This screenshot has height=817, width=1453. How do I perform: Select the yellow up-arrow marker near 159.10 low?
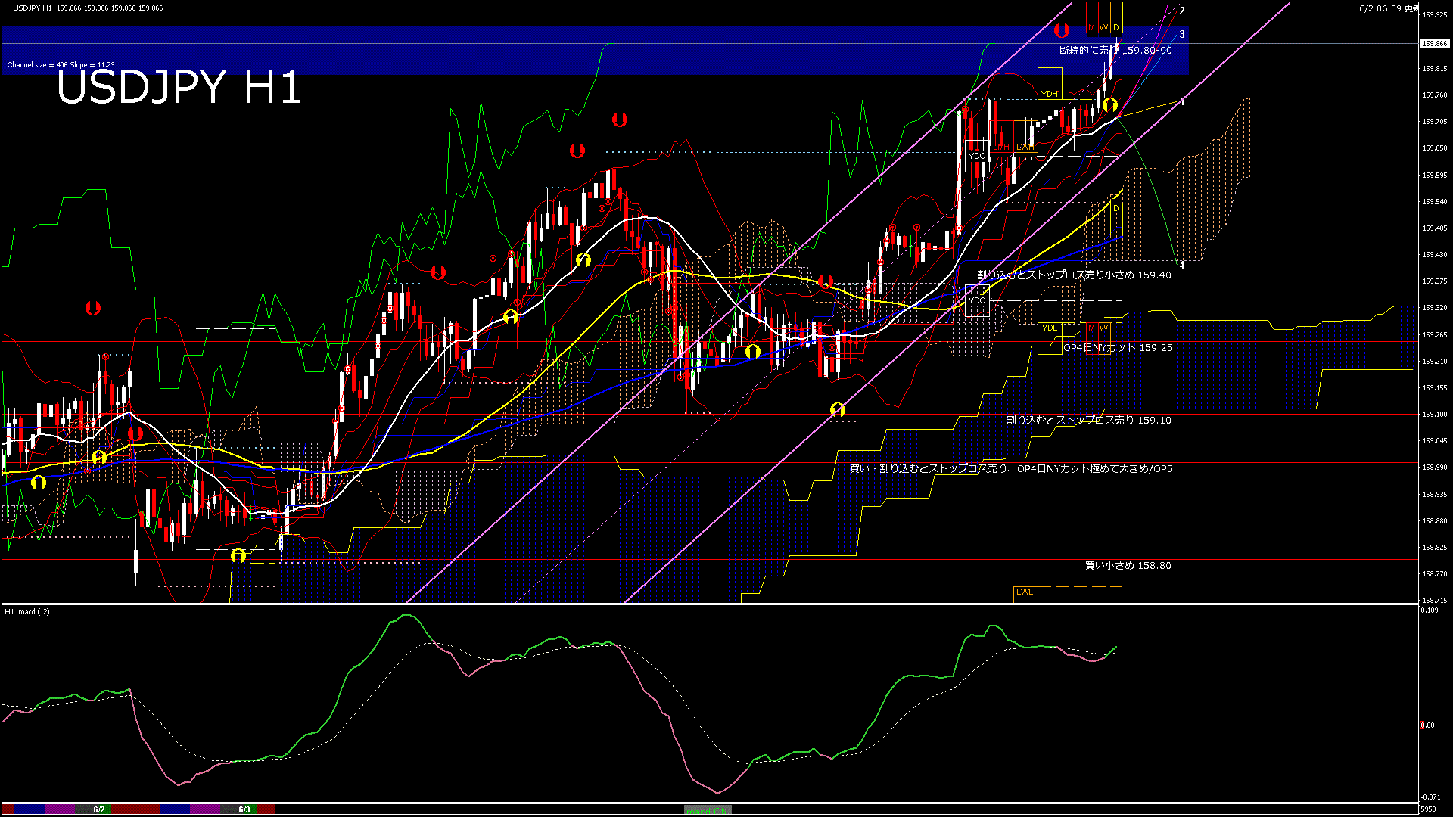click(837, 409)
